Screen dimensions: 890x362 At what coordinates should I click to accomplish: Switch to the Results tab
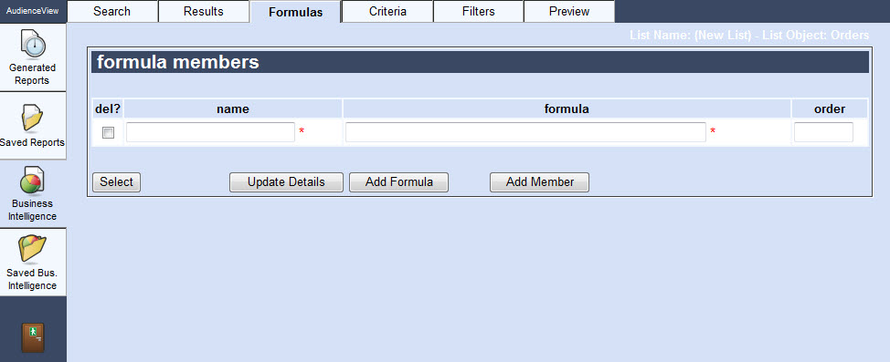click(x=203, y=11)
